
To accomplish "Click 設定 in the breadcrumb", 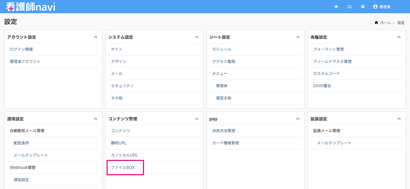I will coord(401,22).
